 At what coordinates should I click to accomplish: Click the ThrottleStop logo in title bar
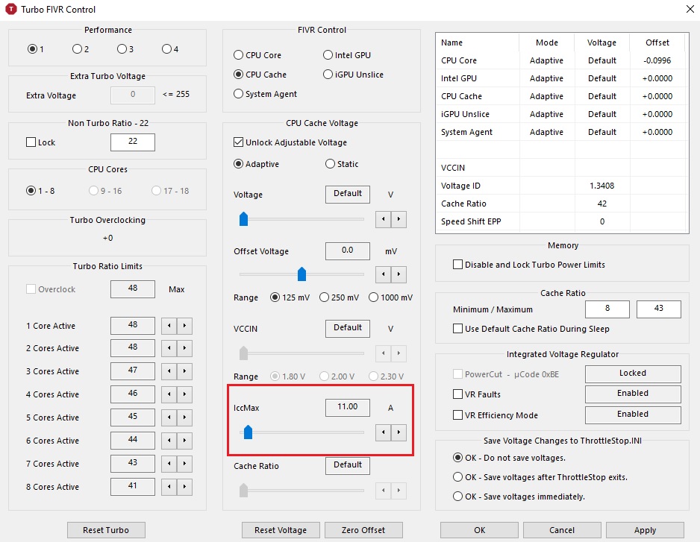pyautogui.click(x=10, y=9)
